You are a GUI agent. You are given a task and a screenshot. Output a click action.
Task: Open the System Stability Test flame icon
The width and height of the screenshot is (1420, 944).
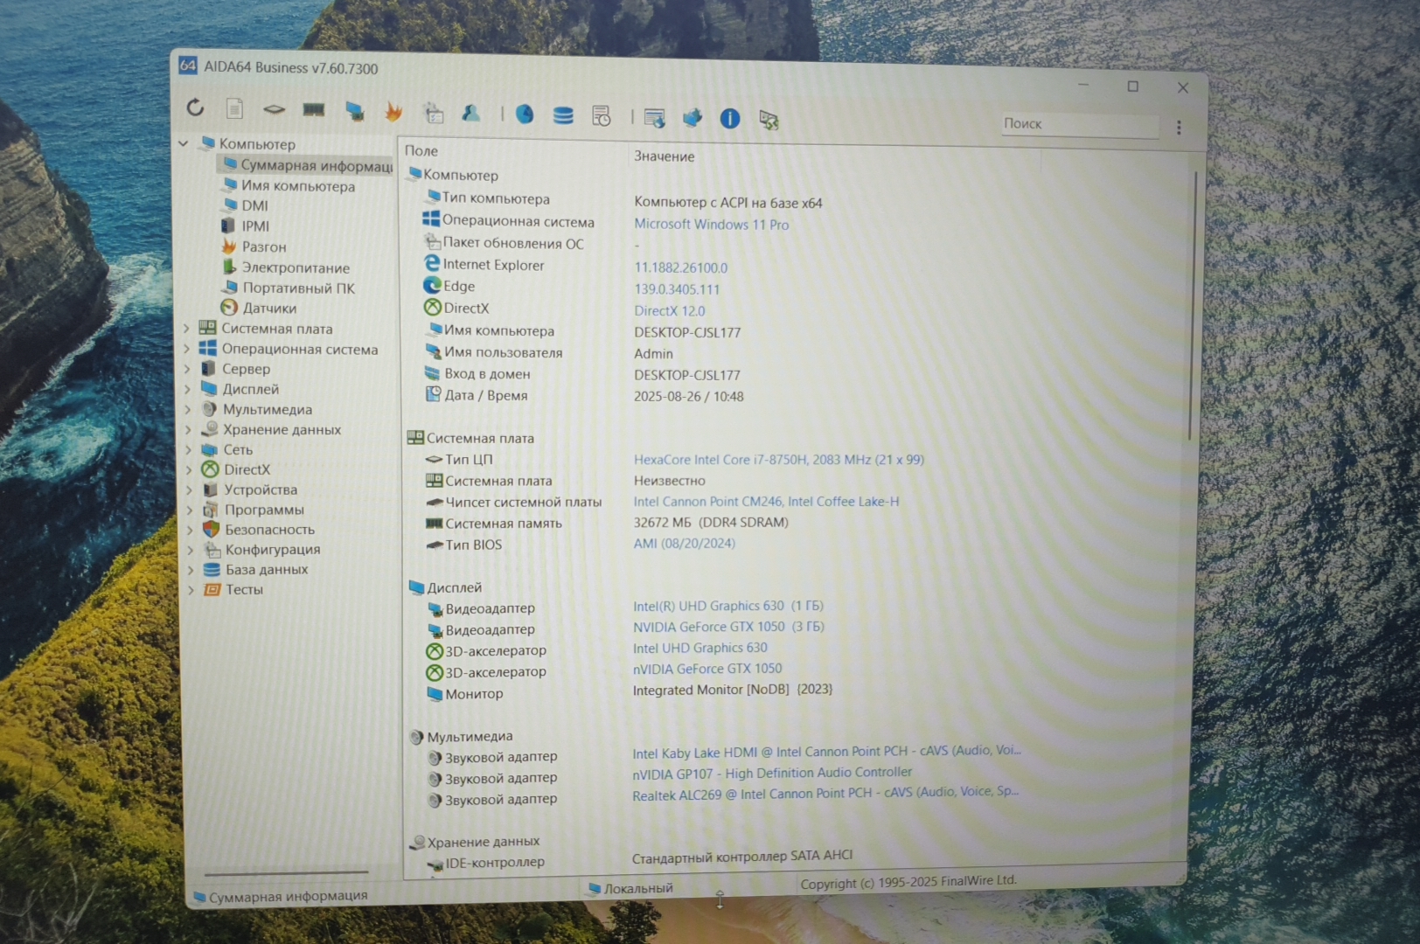393,111
